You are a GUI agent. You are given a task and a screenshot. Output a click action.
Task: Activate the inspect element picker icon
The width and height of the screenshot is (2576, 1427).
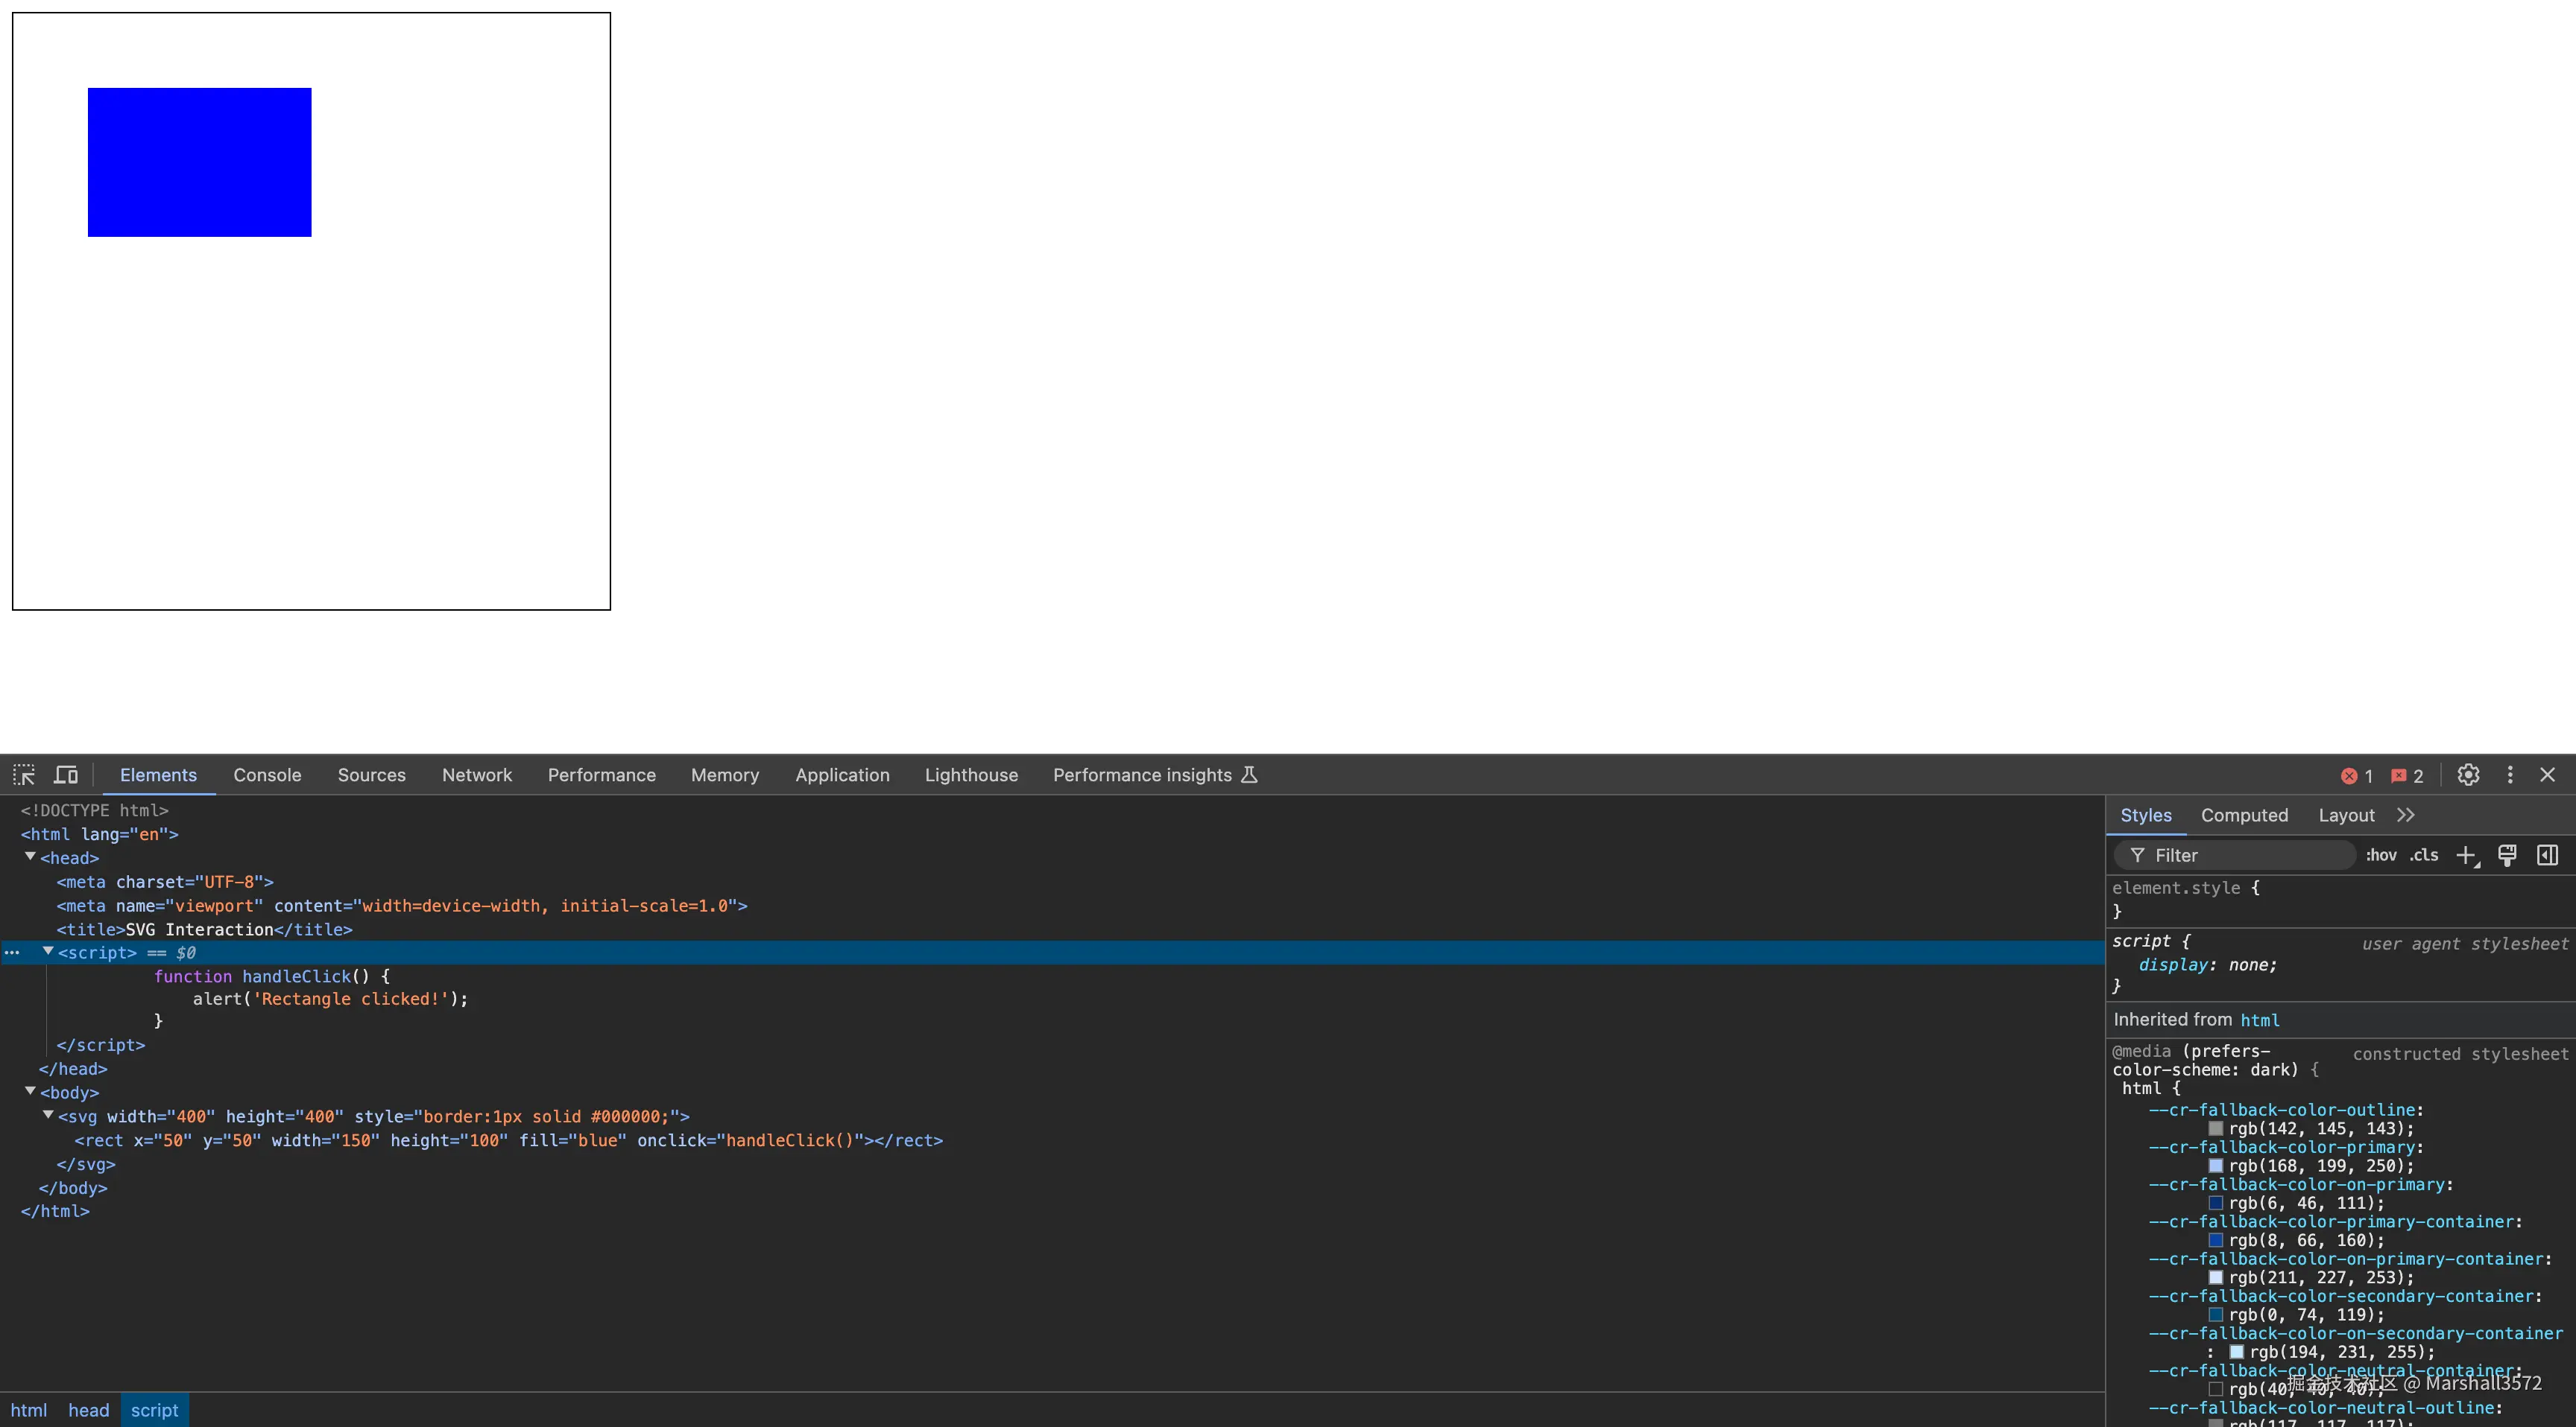click(x=24, y=775)
